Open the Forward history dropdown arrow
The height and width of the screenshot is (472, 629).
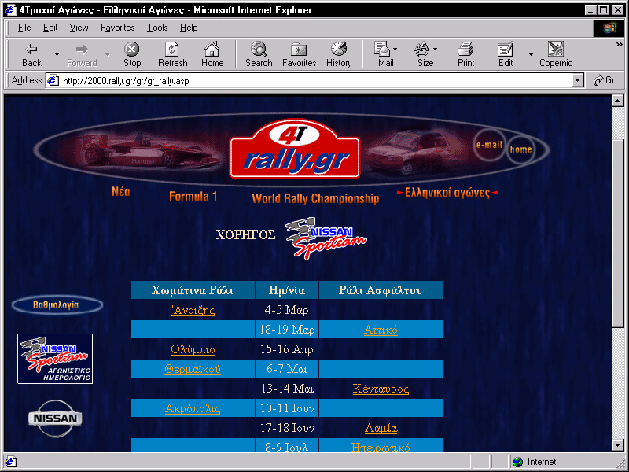108,54
